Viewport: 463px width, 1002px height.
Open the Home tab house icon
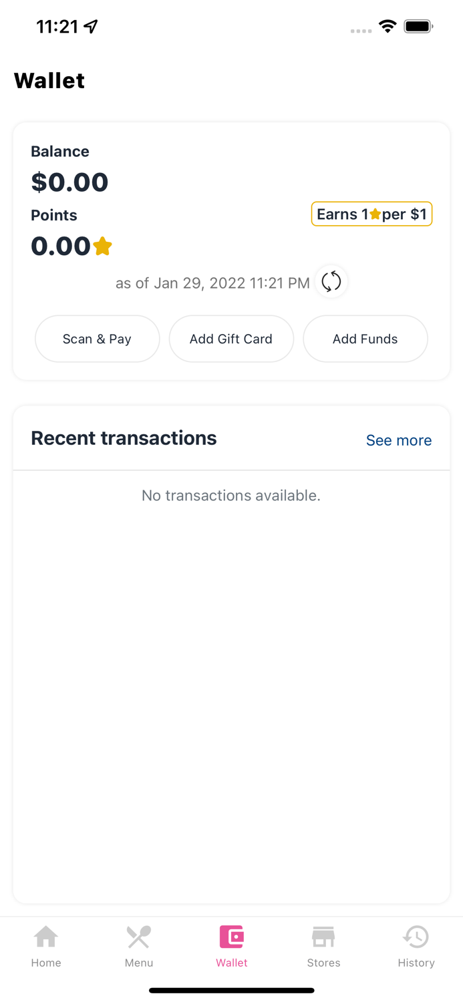pyautogui.click(x=46, y=937)
